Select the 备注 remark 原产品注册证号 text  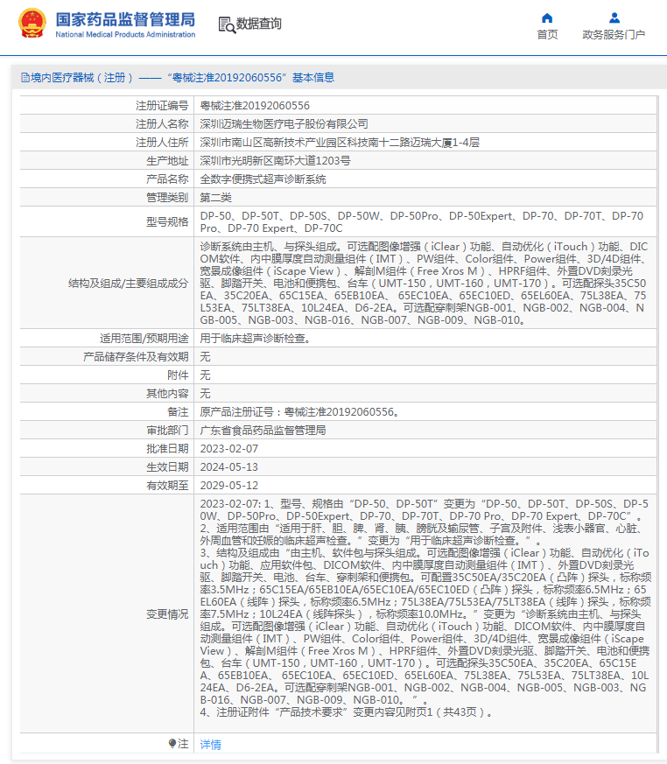(x=300, y=411)
